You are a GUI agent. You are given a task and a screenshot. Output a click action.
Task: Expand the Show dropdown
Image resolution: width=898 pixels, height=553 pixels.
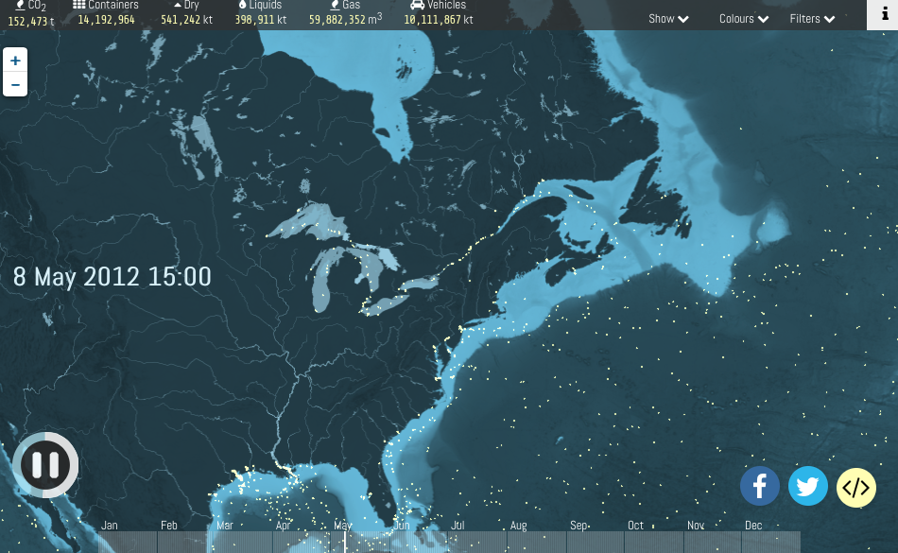(668, 19)
